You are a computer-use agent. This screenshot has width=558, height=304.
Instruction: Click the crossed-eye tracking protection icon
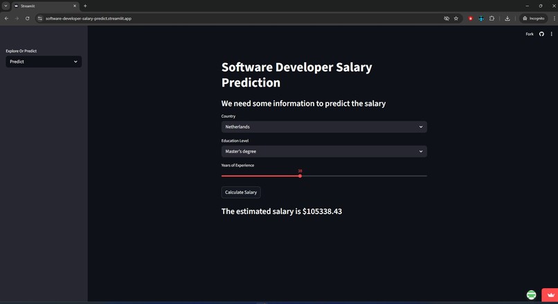[x=447, y=19]
